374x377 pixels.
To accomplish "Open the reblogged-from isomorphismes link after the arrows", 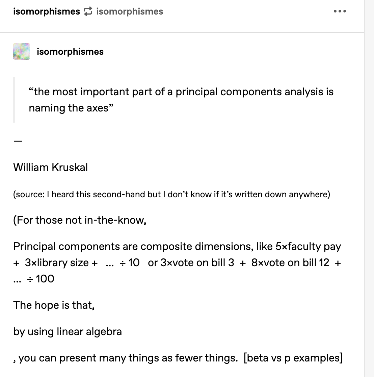I will tap(130, 11).
